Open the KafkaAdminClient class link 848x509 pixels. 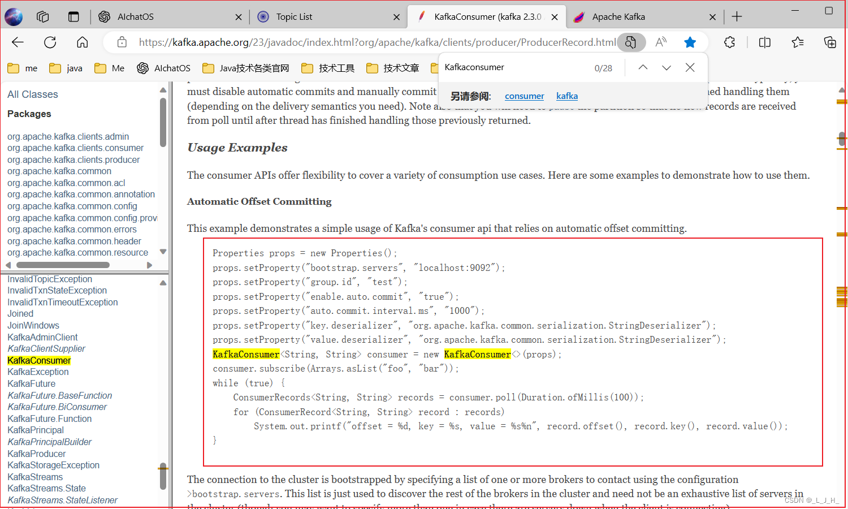(x=42, y=338)
